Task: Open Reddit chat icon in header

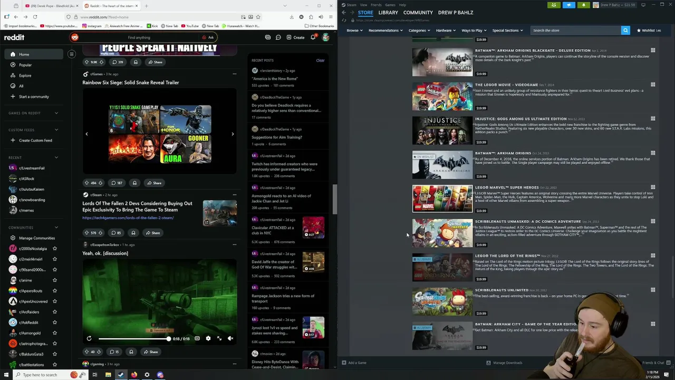Action: pos(278,37)
